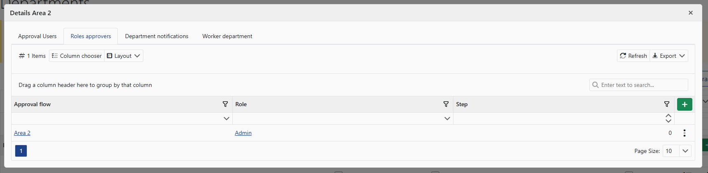Expand the Role filter dropdown

(447, 118)
